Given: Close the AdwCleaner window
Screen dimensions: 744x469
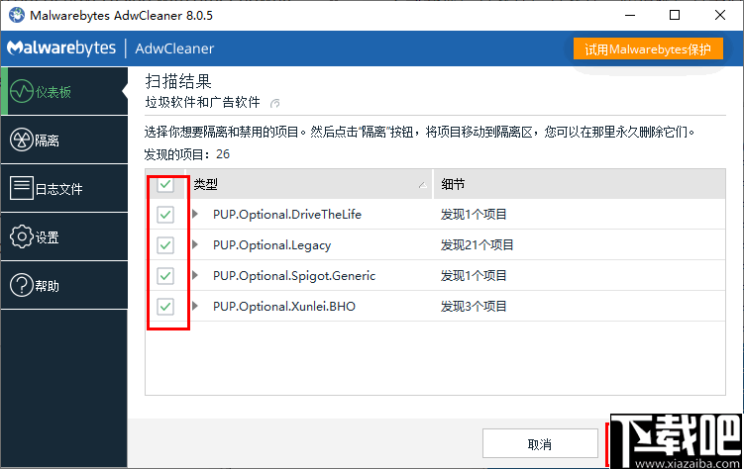Looking at the screenshot, I should tap(720, 15).
